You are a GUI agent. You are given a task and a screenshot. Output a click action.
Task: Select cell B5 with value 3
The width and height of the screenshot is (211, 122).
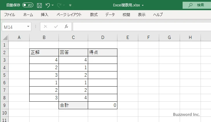(x=44, y=75)
